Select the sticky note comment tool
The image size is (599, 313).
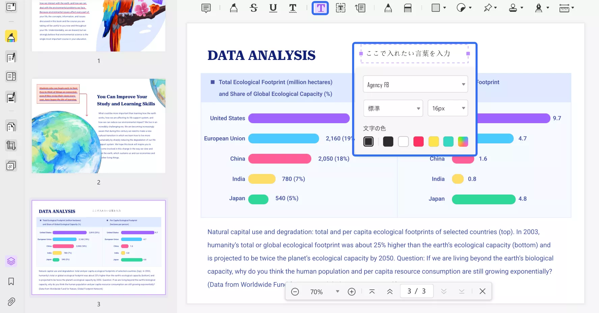tap(206, 8)
